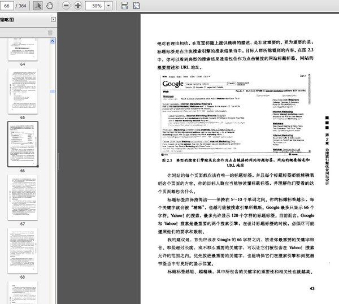Click the panel splitter handle
Image resolution: width=339 pixels, height=304 pixels.
pos(58,161)
